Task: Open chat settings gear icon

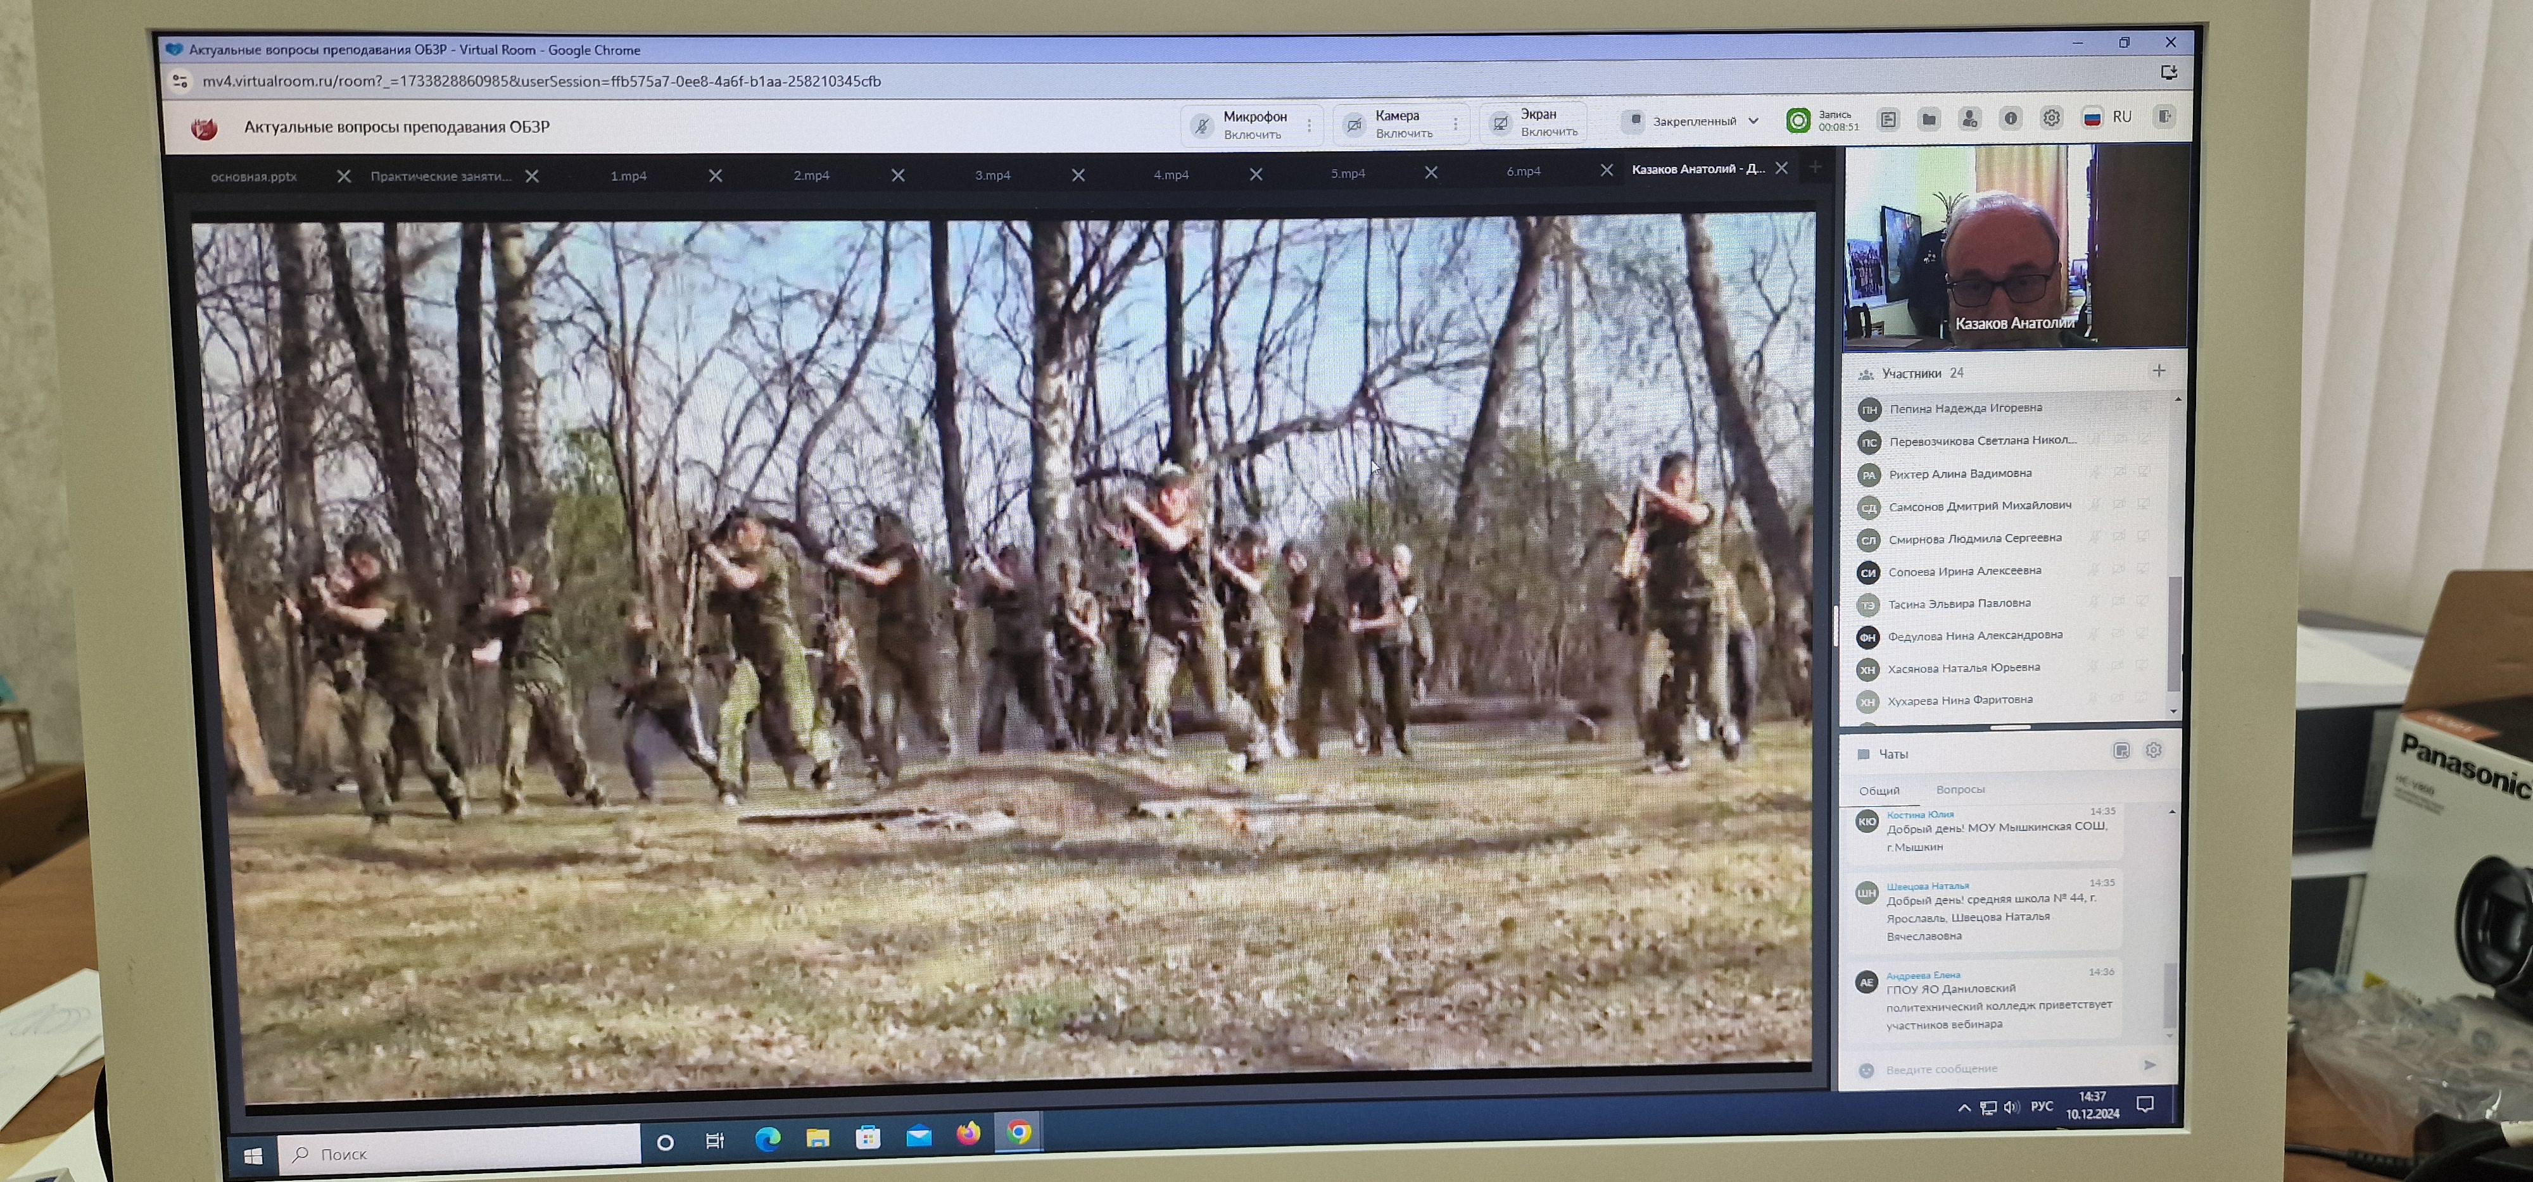Action: tap(2154, 750)
